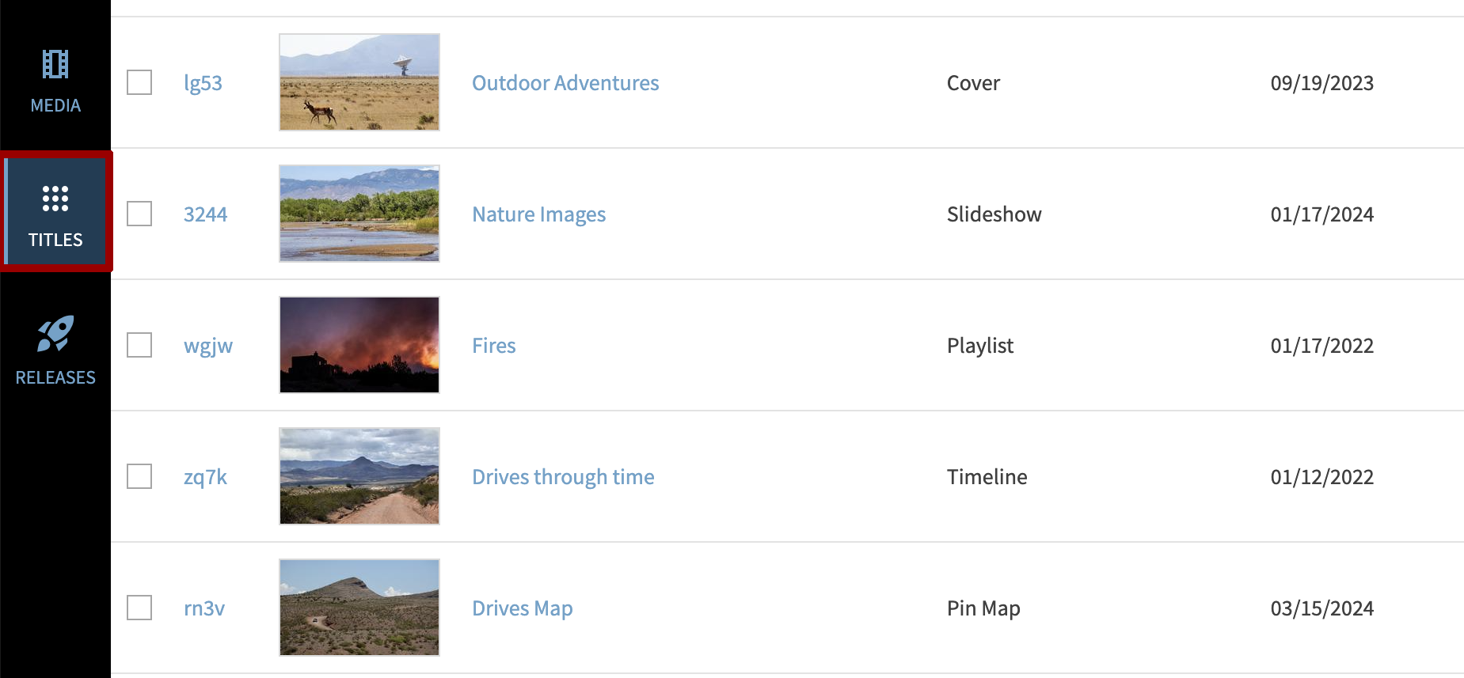Select the Titles grid icon
Screen dimensions: 1464x678
55,199
